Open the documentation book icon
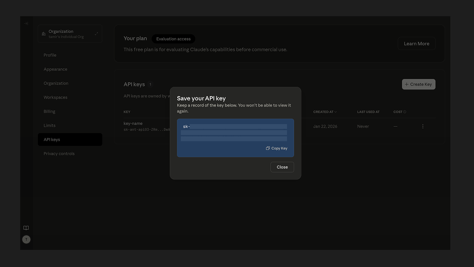This screenshot has height=267, width=474. tap(26, 228)
